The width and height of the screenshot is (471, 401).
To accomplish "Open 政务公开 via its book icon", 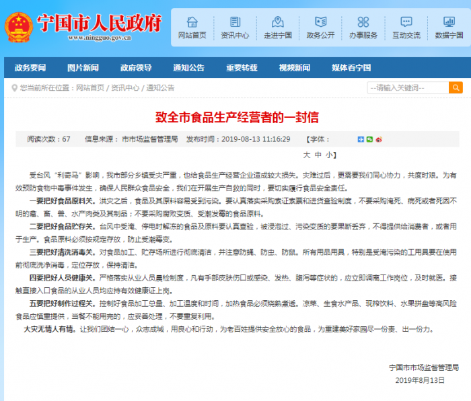I will tap(320, 22).
